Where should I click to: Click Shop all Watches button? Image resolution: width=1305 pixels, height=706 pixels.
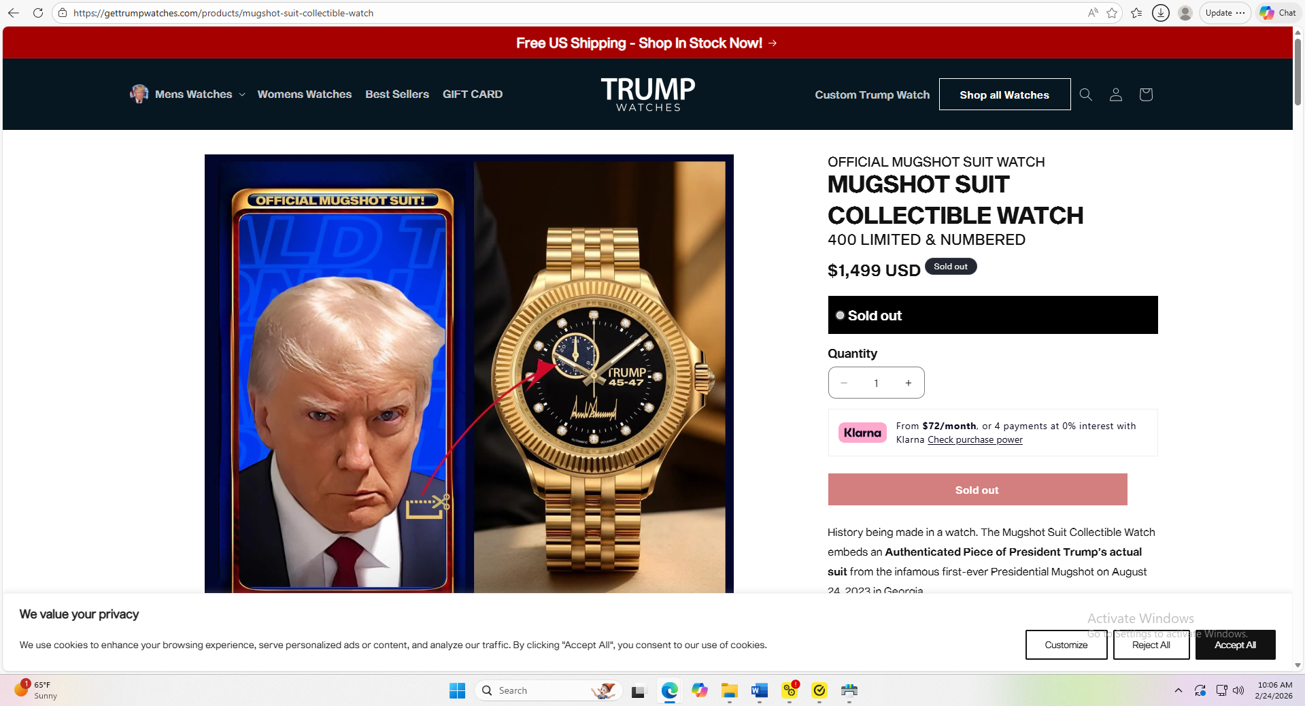point(1004,95)
